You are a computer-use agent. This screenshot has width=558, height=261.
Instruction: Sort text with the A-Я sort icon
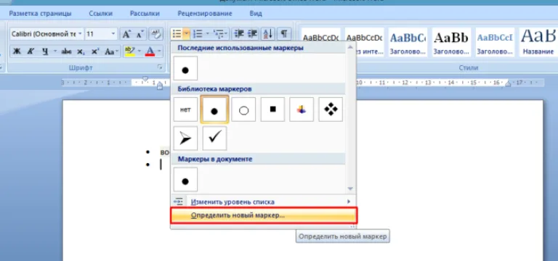268,34
